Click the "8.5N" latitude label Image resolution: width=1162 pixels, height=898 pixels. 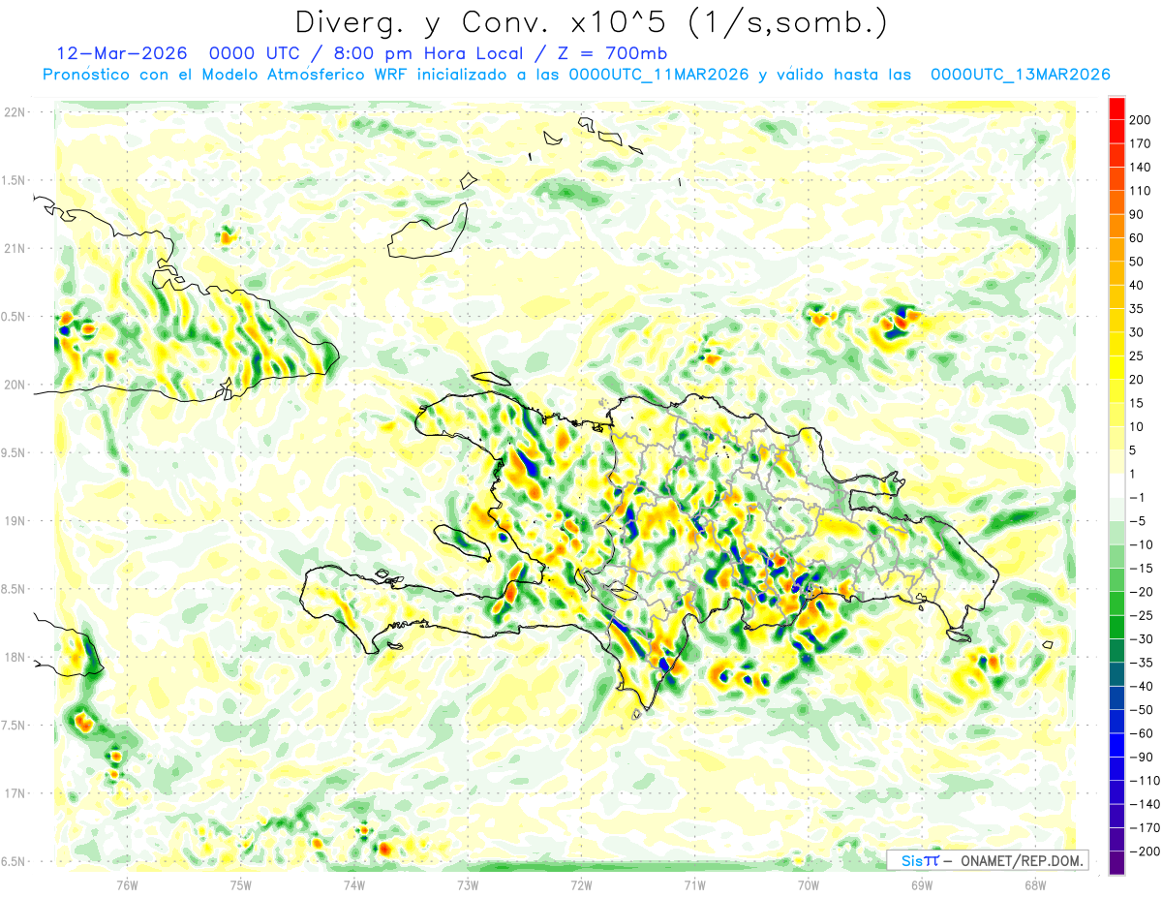(13, 589)
